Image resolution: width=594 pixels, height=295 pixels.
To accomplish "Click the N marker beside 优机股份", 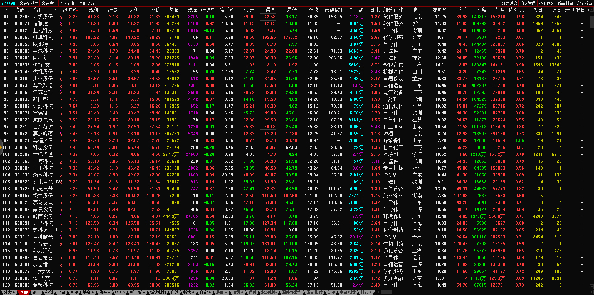I will tap(61, 73).
